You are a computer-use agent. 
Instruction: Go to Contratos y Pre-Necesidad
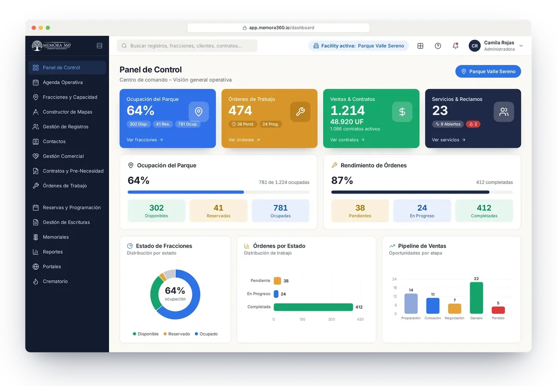coord(67,171)
